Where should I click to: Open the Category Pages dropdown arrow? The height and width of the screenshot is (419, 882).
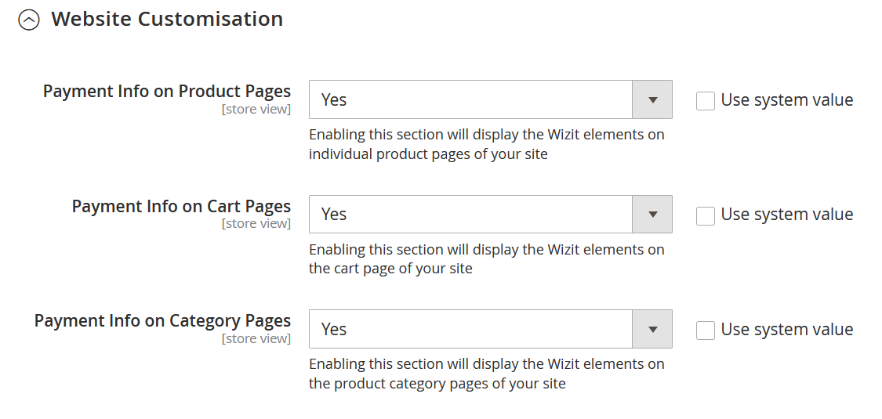(x=652, y=329)
